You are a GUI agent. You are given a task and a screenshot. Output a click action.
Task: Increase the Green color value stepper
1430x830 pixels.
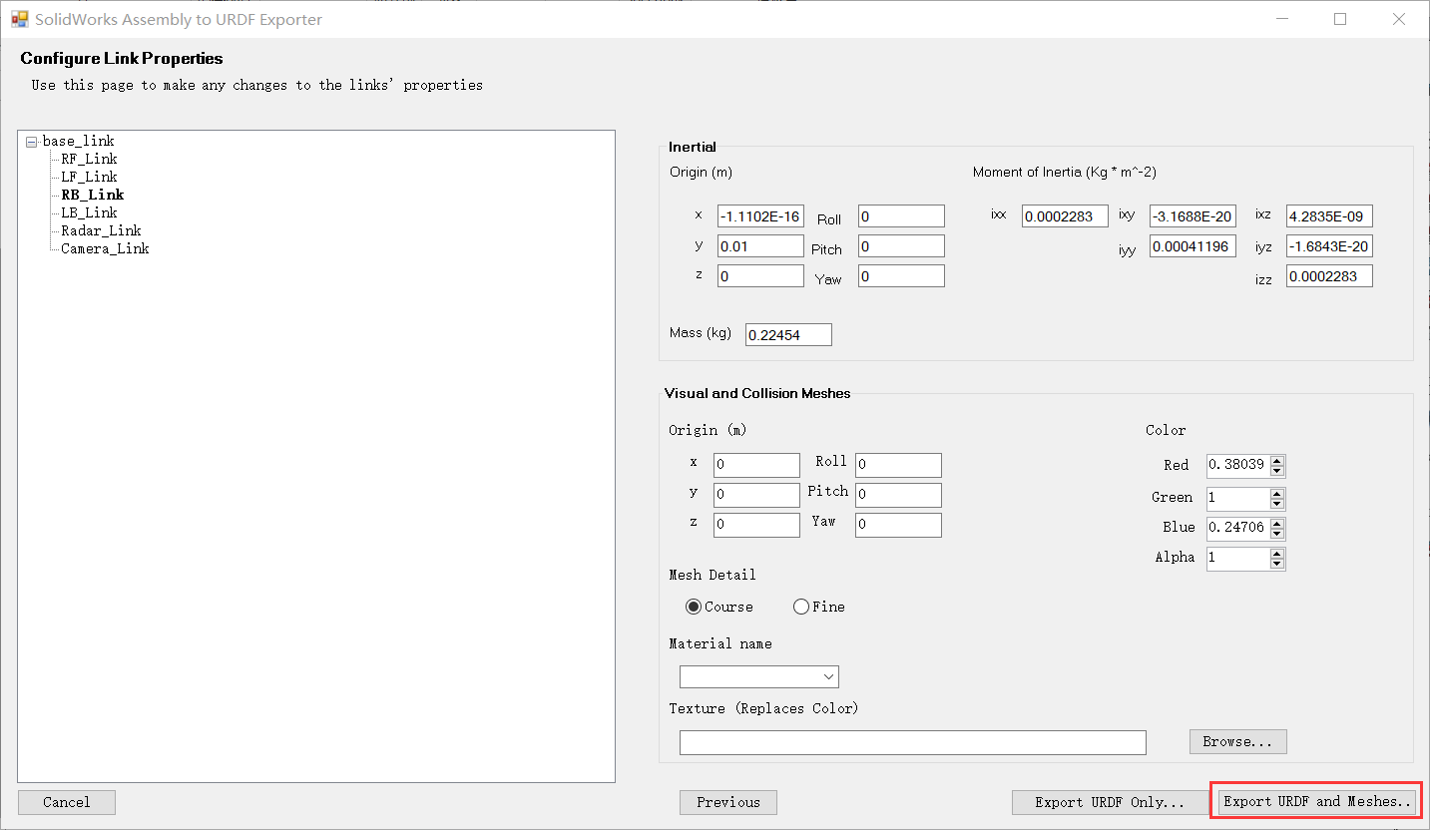(x=1277, y=493)
